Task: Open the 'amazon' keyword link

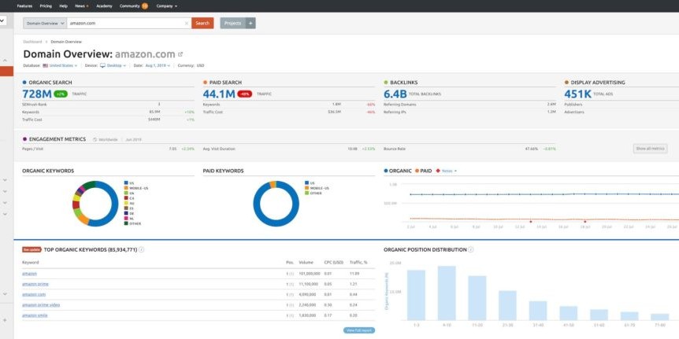Action: coord(29,274)
